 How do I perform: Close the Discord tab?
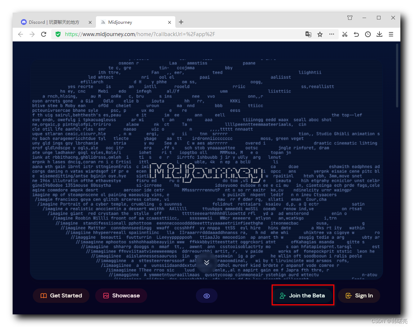coord(90,22)
